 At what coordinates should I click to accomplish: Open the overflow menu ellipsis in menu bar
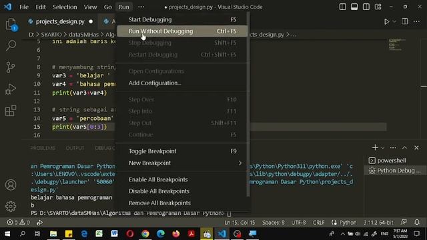click(x=141, y=7)
